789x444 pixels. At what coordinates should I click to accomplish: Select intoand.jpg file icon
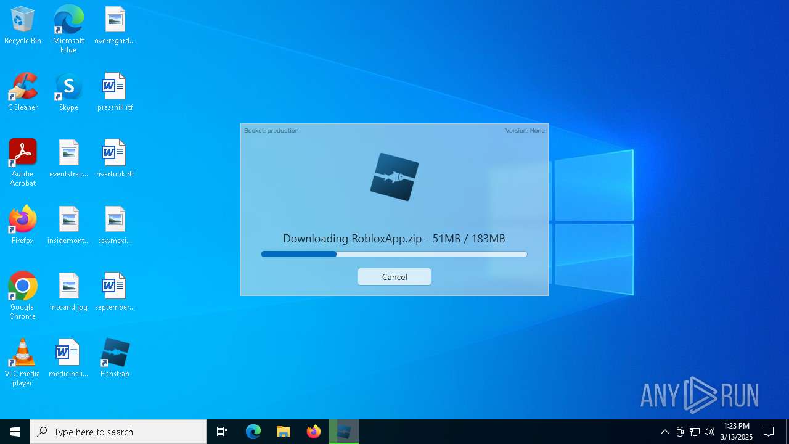tap(68, 292)
